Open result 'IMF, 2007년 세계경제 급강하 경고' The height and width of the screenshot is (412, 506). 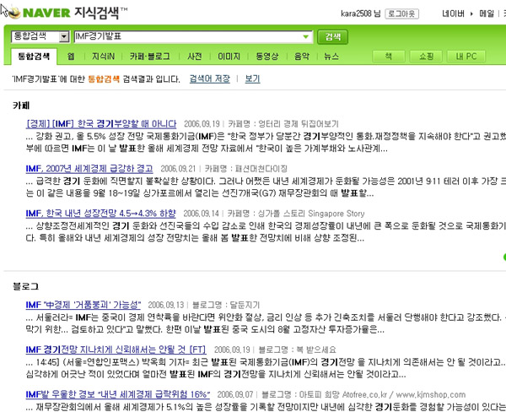click(x=89, y=169)
